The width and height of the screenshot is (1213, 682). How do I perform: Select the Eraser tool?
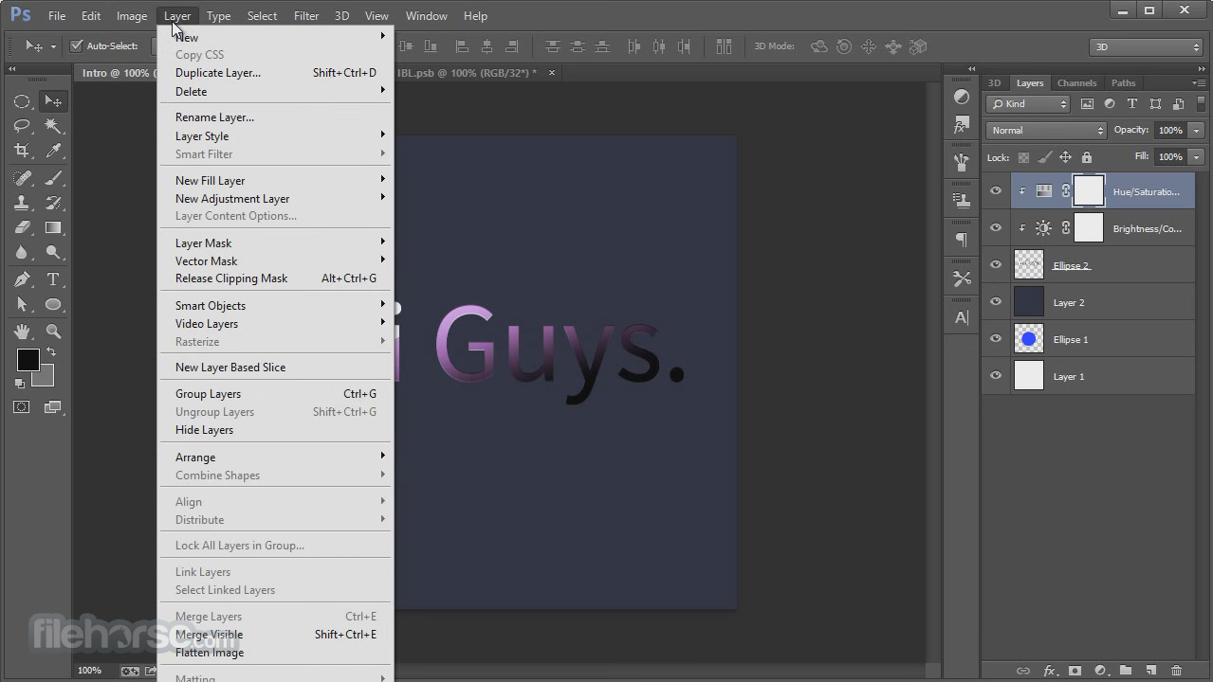click(x=22, y=227)
